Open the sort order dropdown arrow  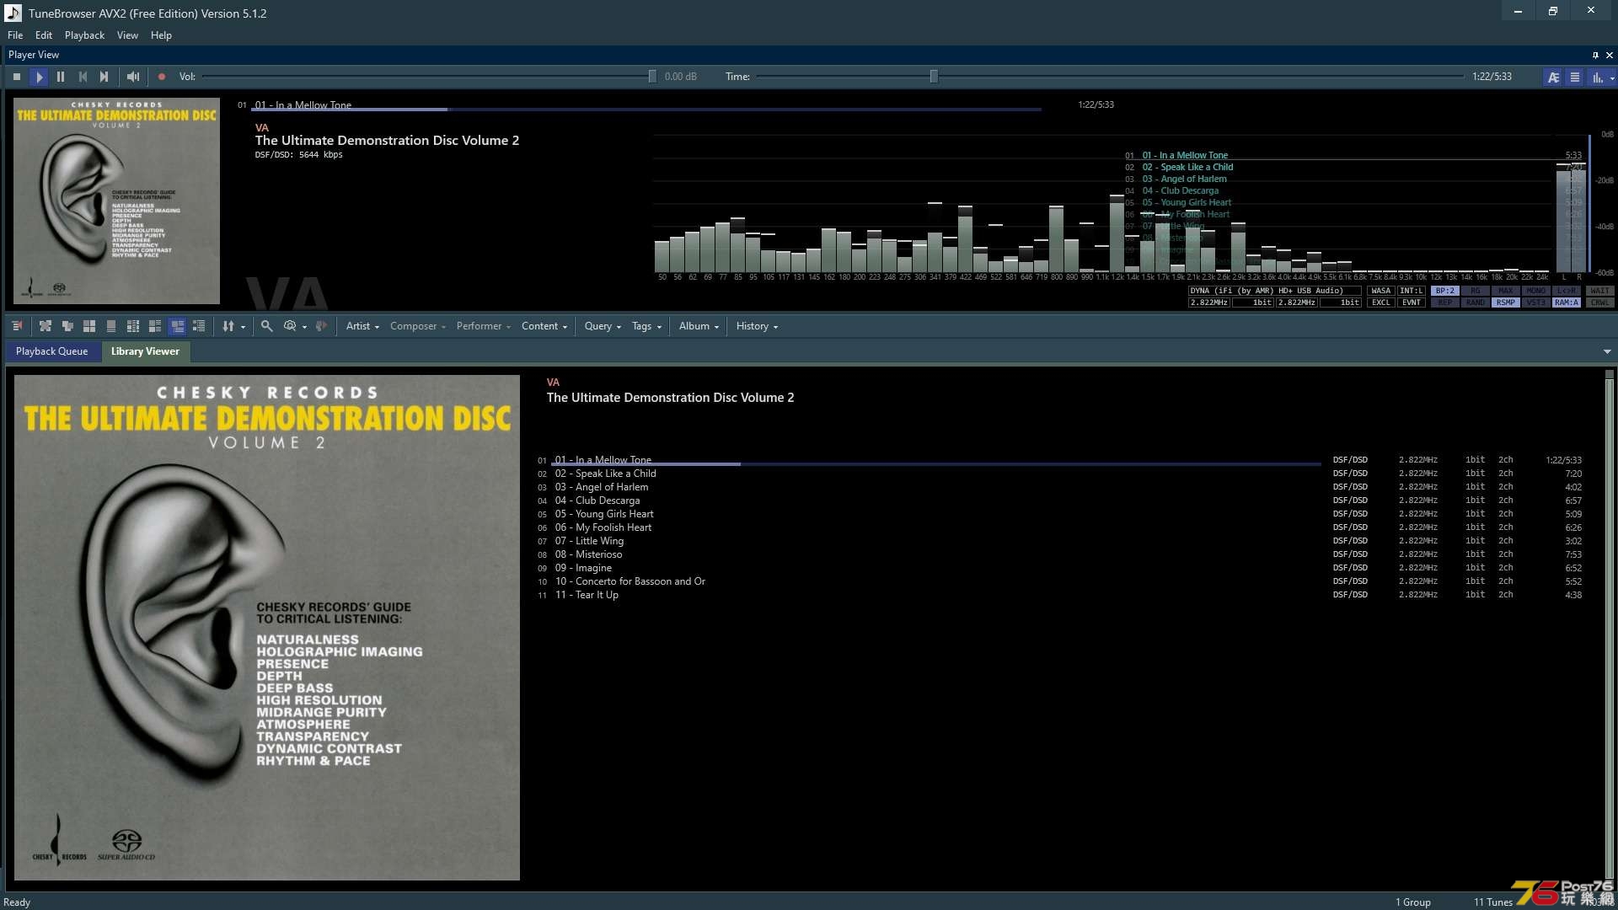tap(244, 327)
